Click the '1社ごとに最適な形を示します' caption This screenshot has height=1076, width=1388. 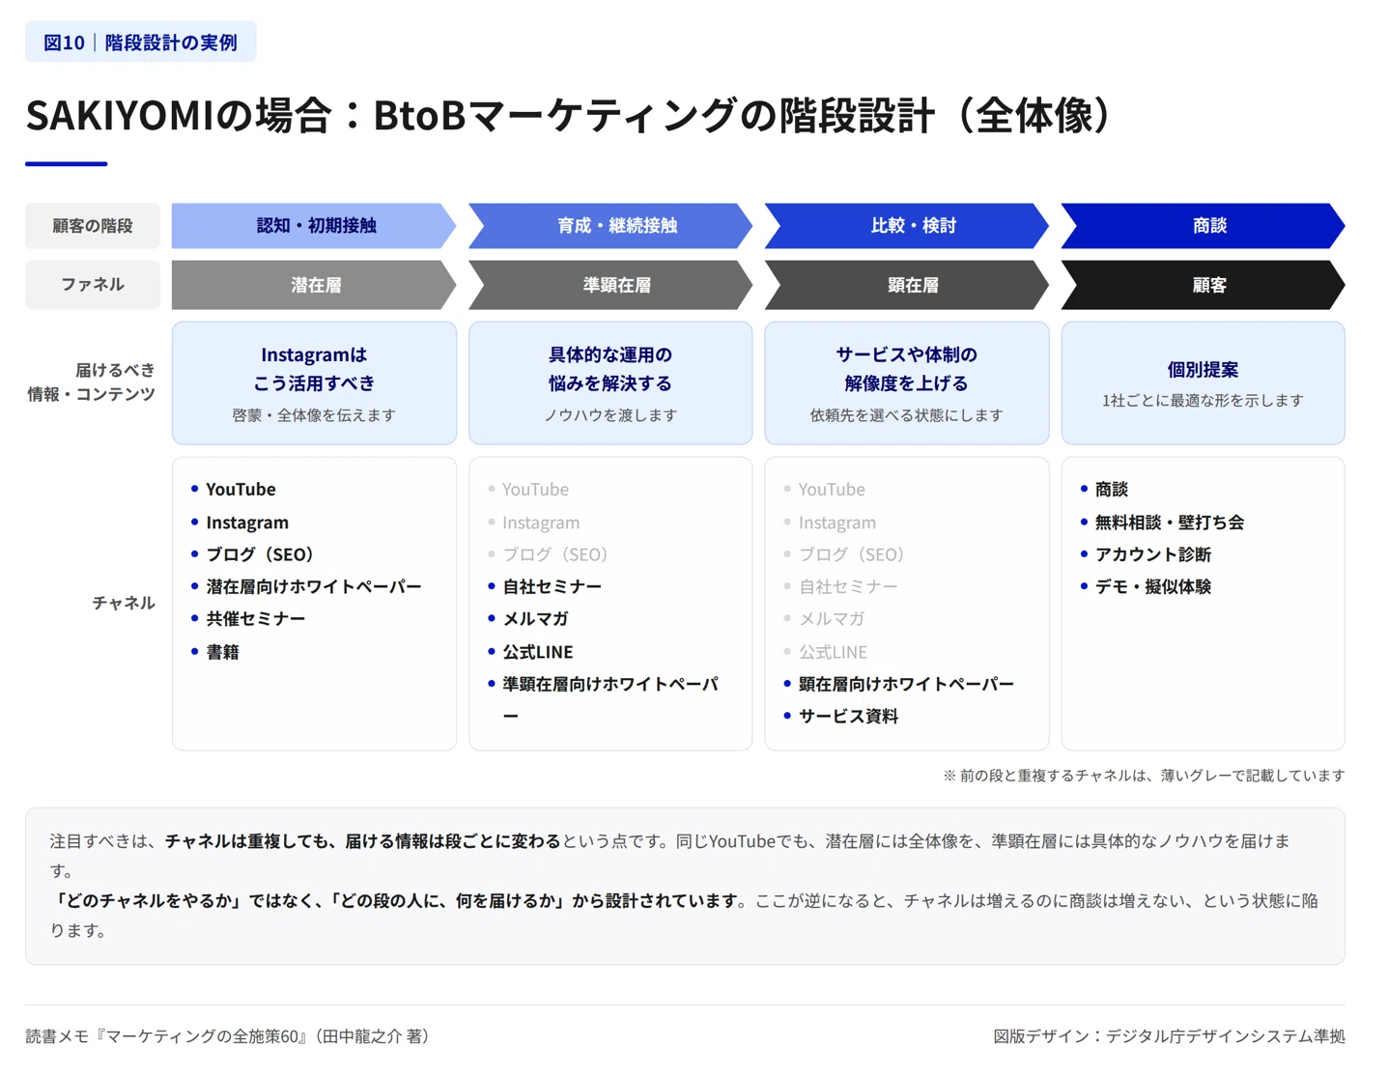tap(1204, 400)
